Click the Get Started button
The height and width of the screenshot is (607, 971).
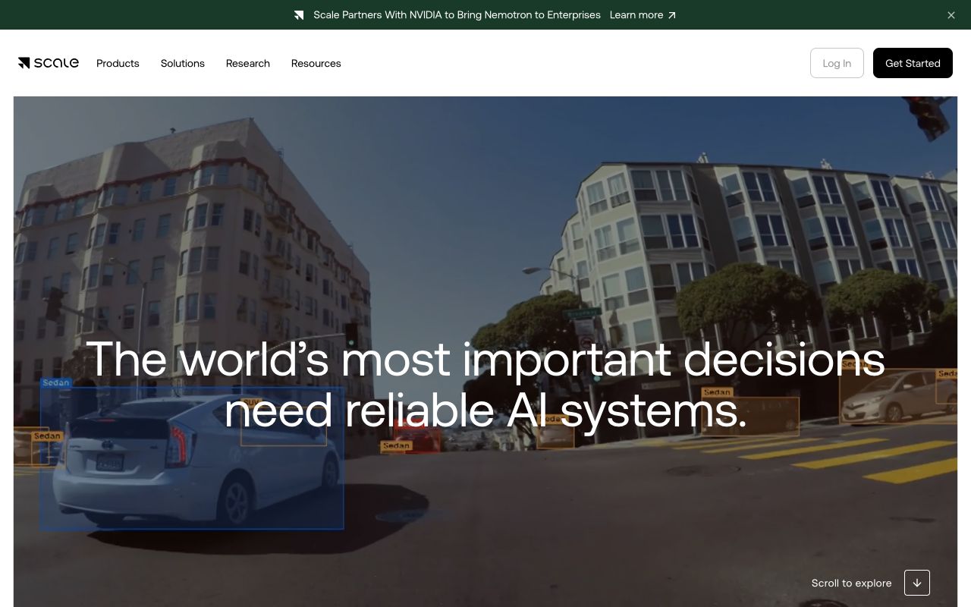point(913,63)
